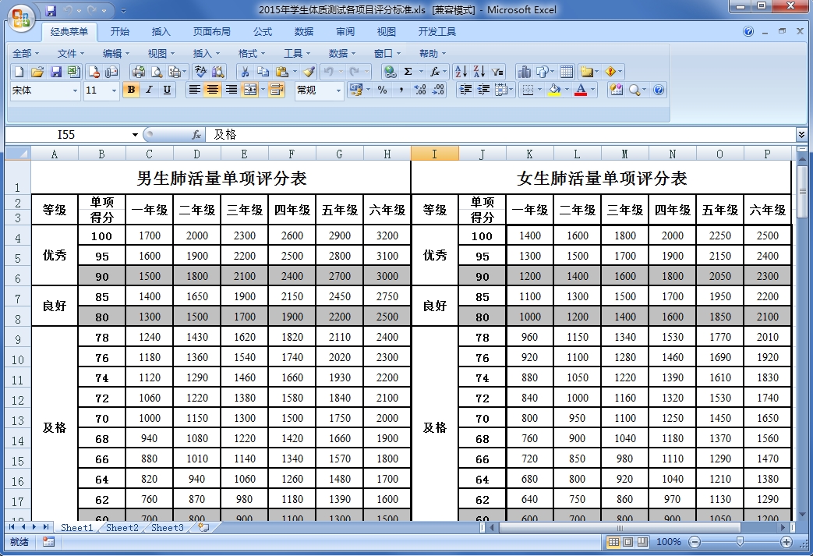Expand the number format dropdown 常规
The height and width of the screenshot is (556, 813).
pyautogui.click(x=339, y=91)
